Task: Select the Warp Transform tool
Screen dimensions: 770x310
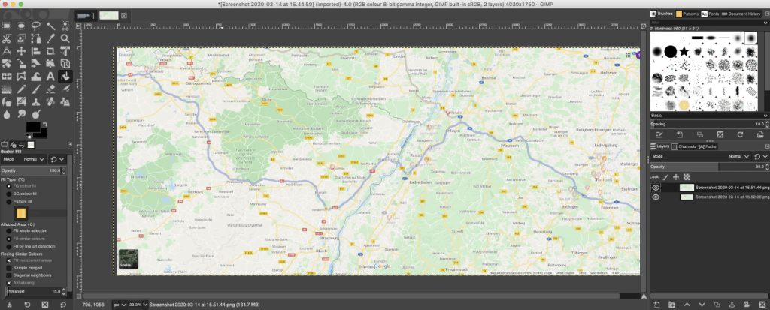Action: pos(36,76)
